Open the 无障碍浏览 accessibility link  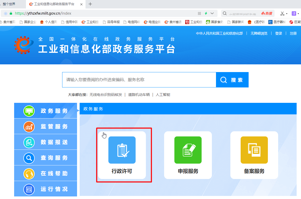pyautogui.click(x=259, y=33)
